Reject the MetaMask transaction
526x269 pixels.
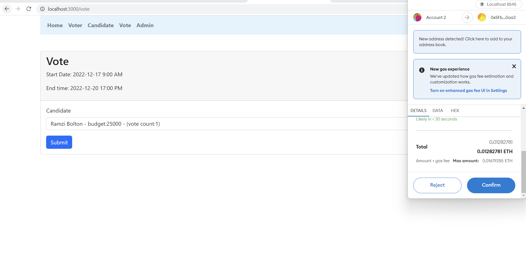(x=437, y=185)
